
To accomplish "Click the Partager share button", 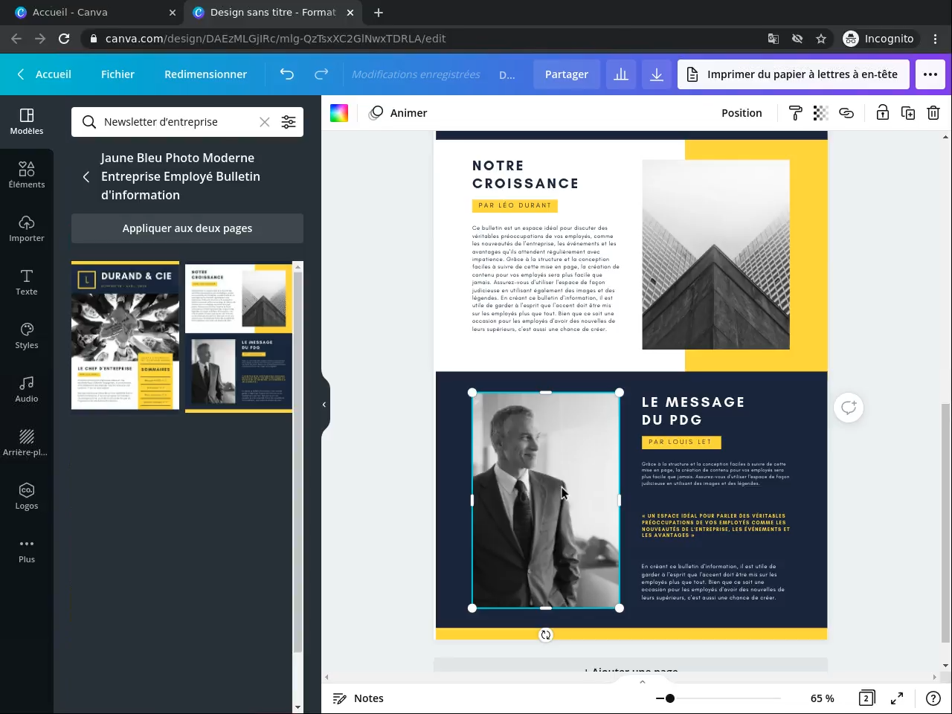I will pyautogui.click(x=567, y=74).
